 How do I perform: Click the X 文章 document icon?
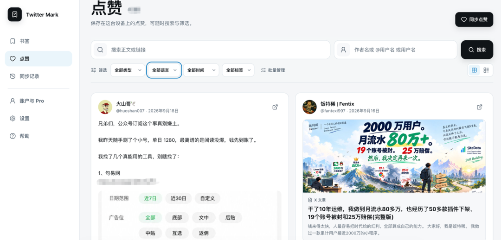pyautogui.click(x=310, y=200)
